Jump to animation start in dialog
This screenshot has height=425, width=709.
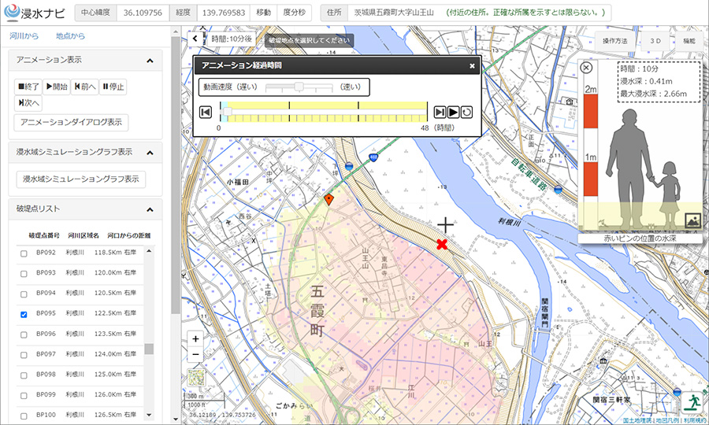pos(205,113)
